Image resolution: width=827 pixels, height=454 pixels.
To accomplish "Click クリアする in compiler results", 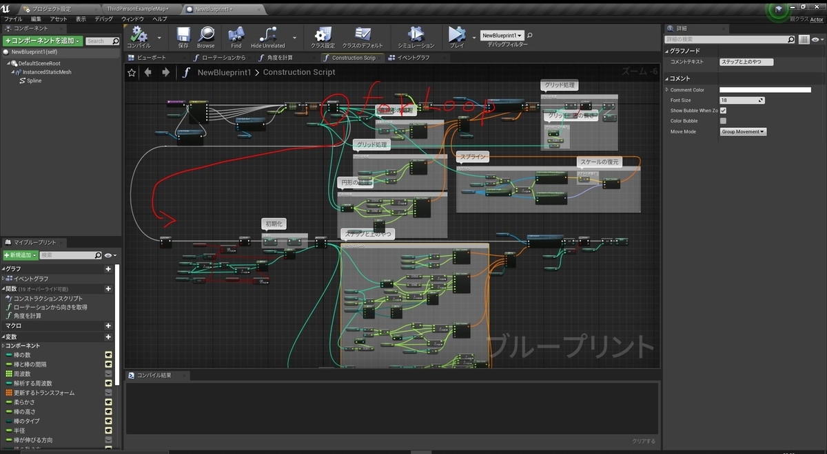I will point(644,441).
